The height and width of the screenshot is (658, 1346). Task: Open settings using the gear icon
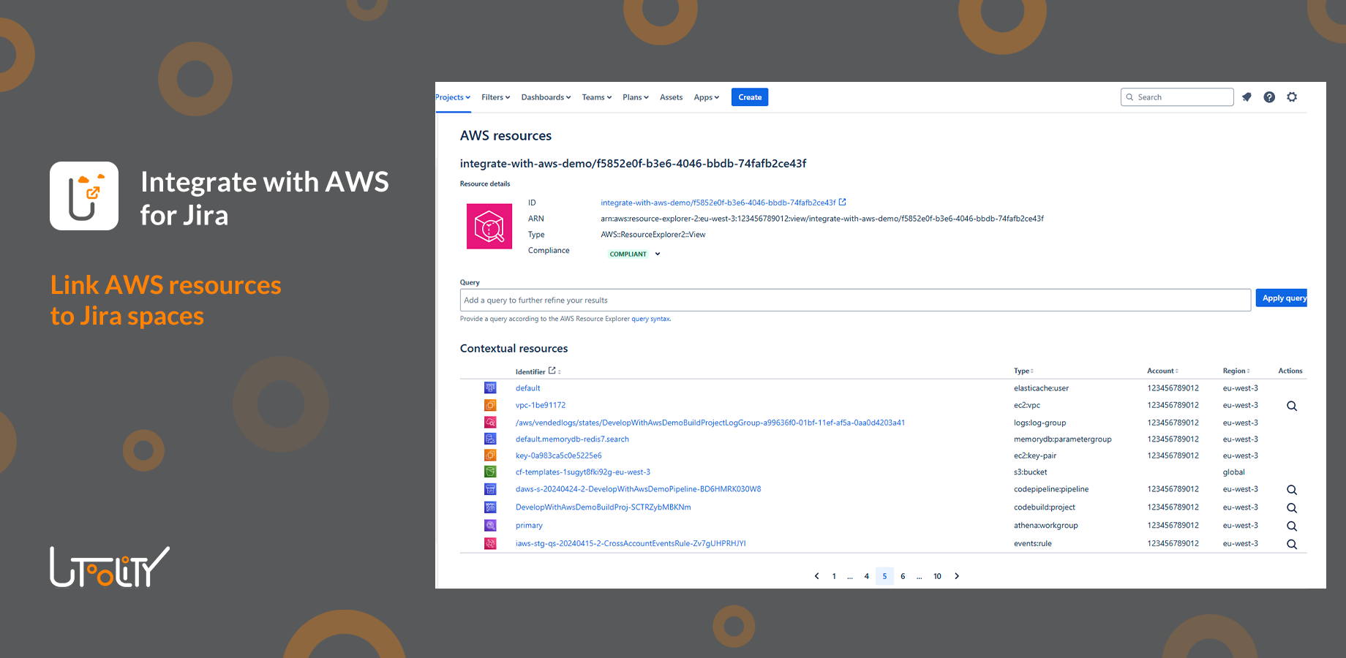pos(1292,97)
